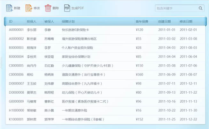The width and height of the screenshot is (209, 129).
Task: Click insured person 李静
Action: [x=48, y=30]
